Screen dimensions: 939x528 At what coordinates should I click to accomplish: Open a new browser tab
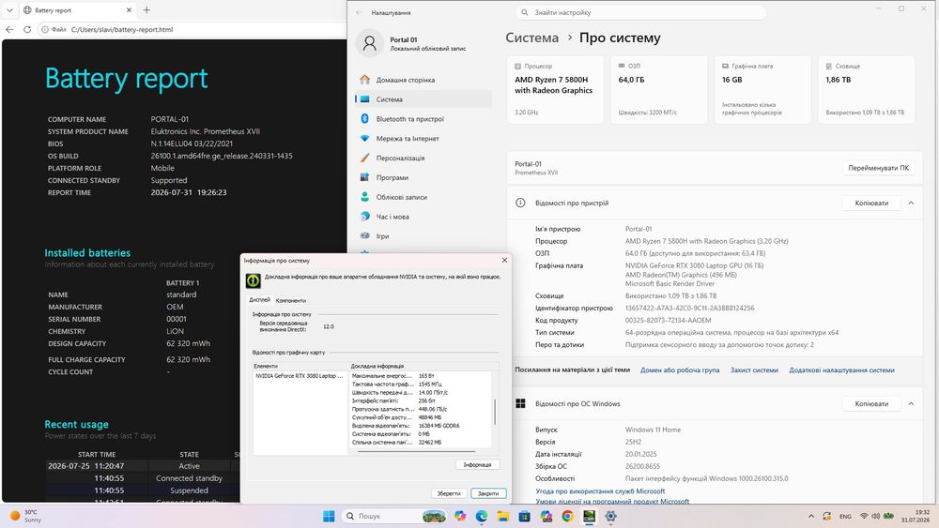coord(146,10)
